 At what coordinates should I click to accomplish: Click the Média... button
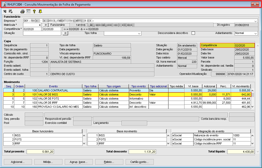pos(48,162)
